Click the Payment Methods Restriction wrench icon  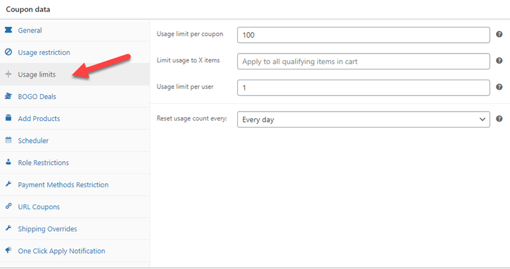click(8, 184)
